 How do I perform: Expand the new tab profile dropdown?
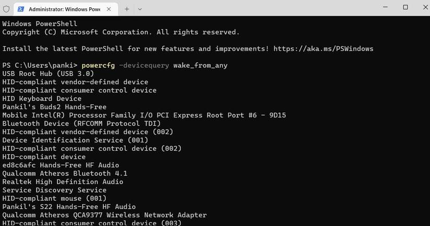point(140,9)
